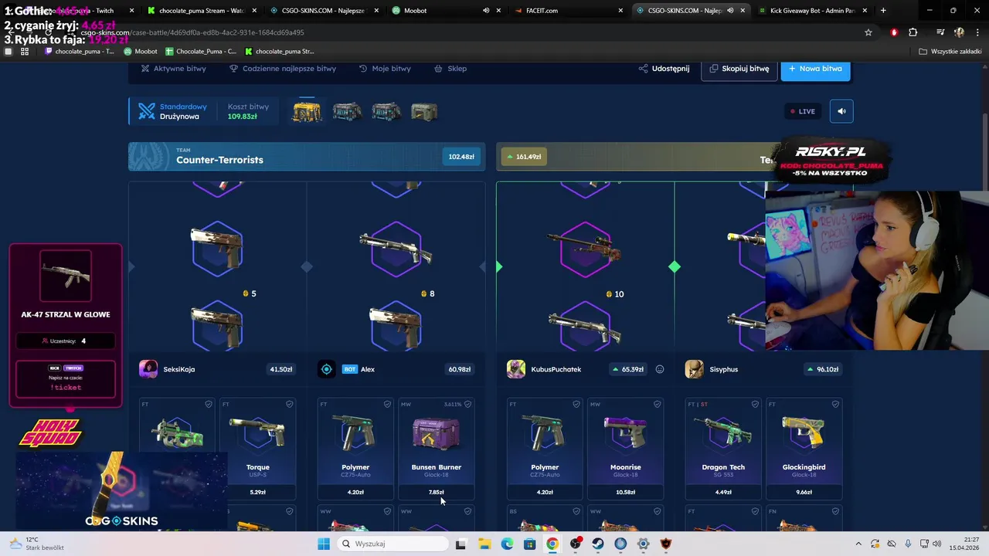Click Sisyphus's 96.10zł total
Viewport: 989px width, 556px height.
[822, 369]
